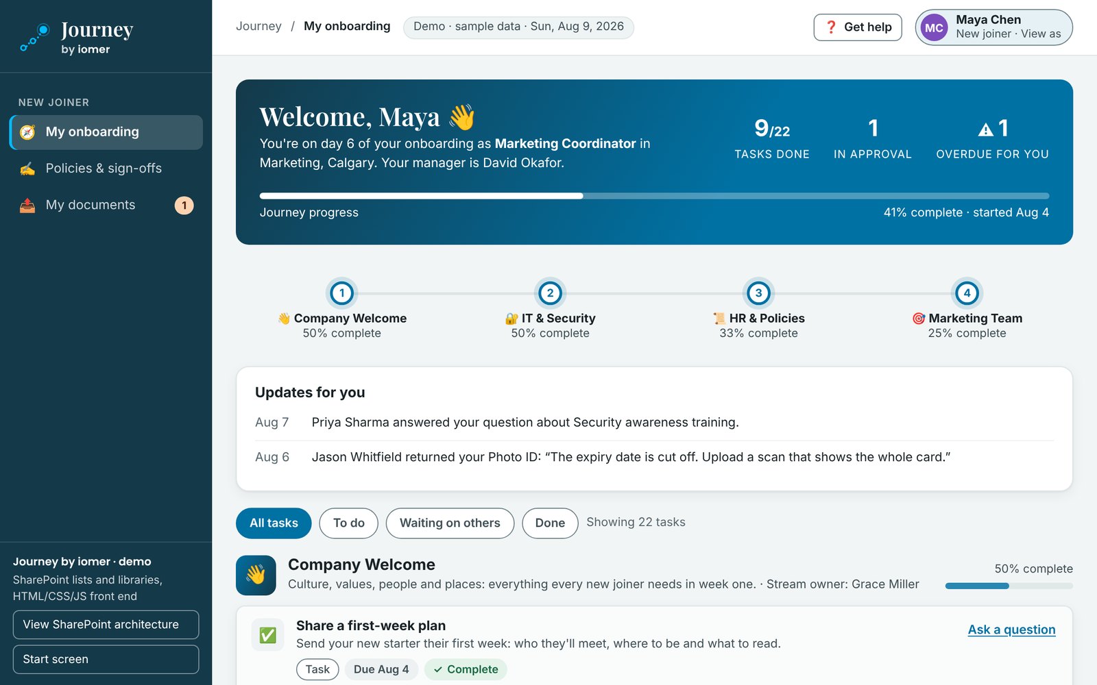Click the 1 In approval stat
Viewport: 1097px width, 685px height.
[x=873, y=138]
